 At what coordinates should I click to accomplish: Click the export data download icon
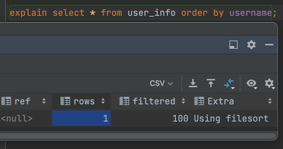193,83
